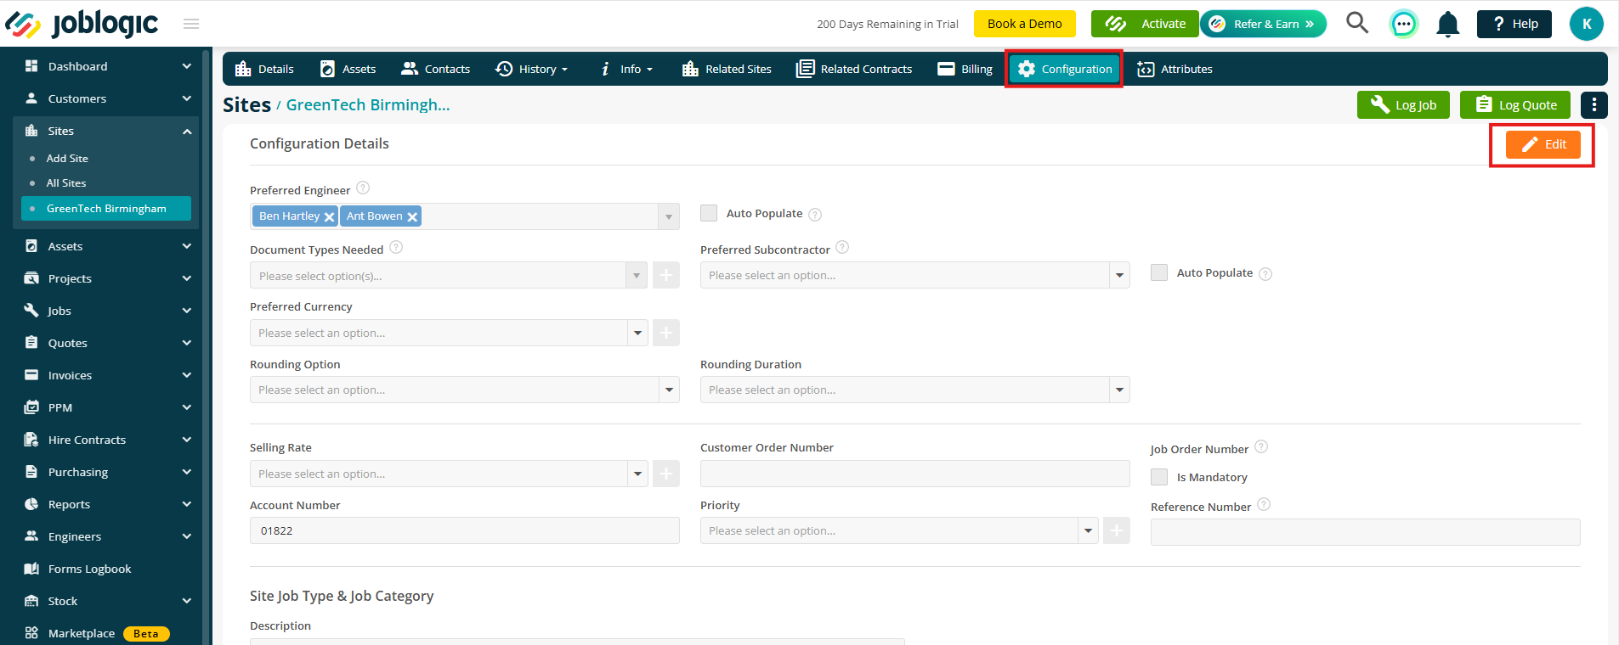
Task: Open the three-dot more options menu
Action: pos(1594,105)
